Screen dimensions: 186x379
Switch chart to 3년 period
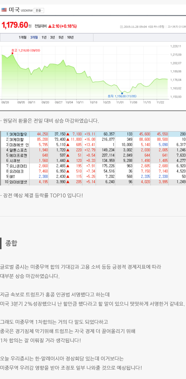[52, 37]
